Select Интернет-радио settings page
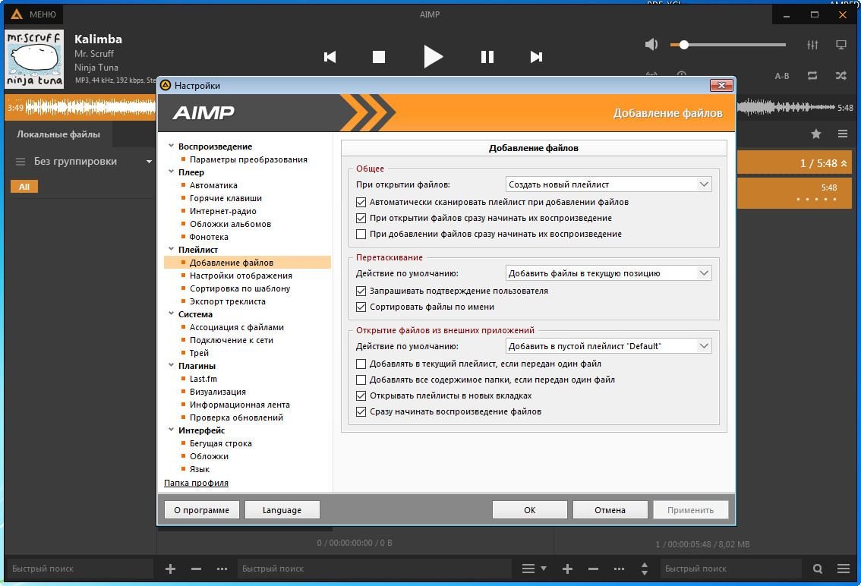The height and width of the screenshot is (586, 861). [223, 211]
